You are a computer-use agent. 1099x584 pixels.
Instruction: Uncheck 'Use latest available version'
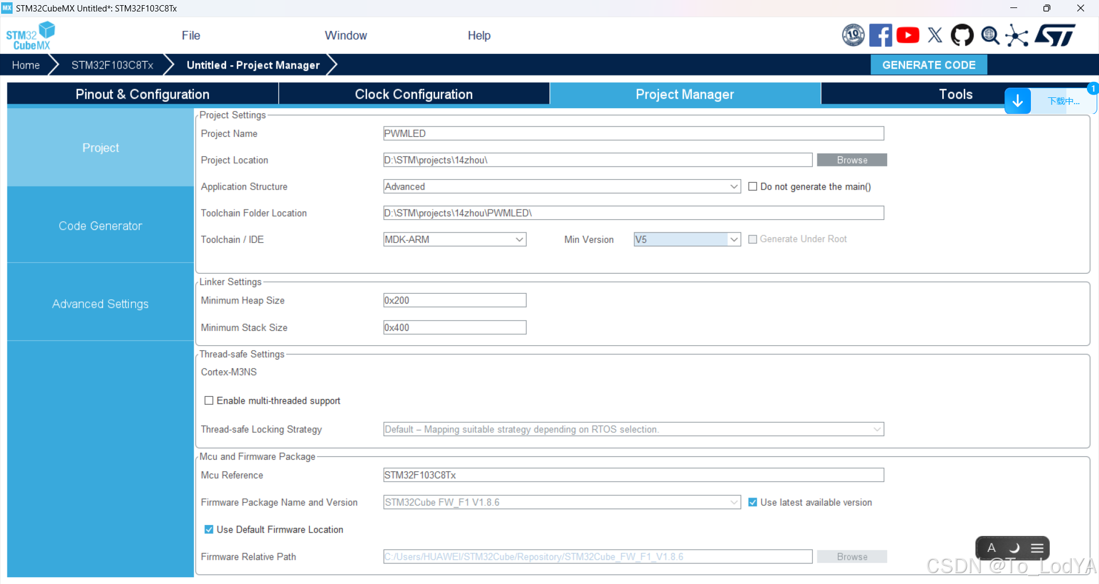click(753, 502)
